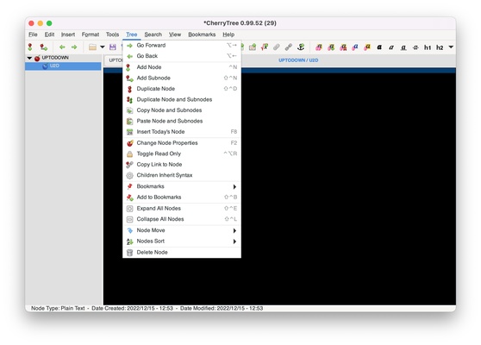Select the UPTODOWN node label in tree

(x=55, y=58)
